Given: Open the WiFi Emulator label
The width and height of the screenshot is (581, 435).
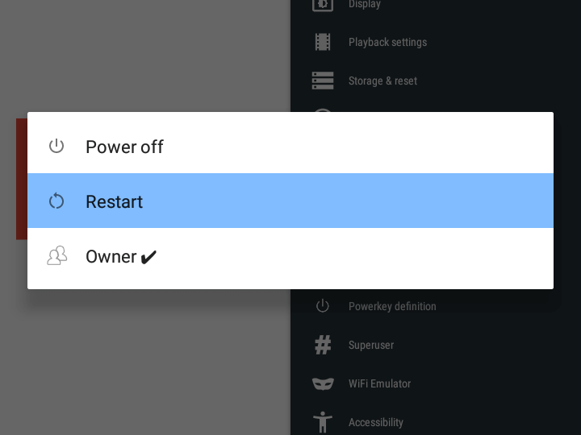Looking at the screenshot, I should click(379, 383).
